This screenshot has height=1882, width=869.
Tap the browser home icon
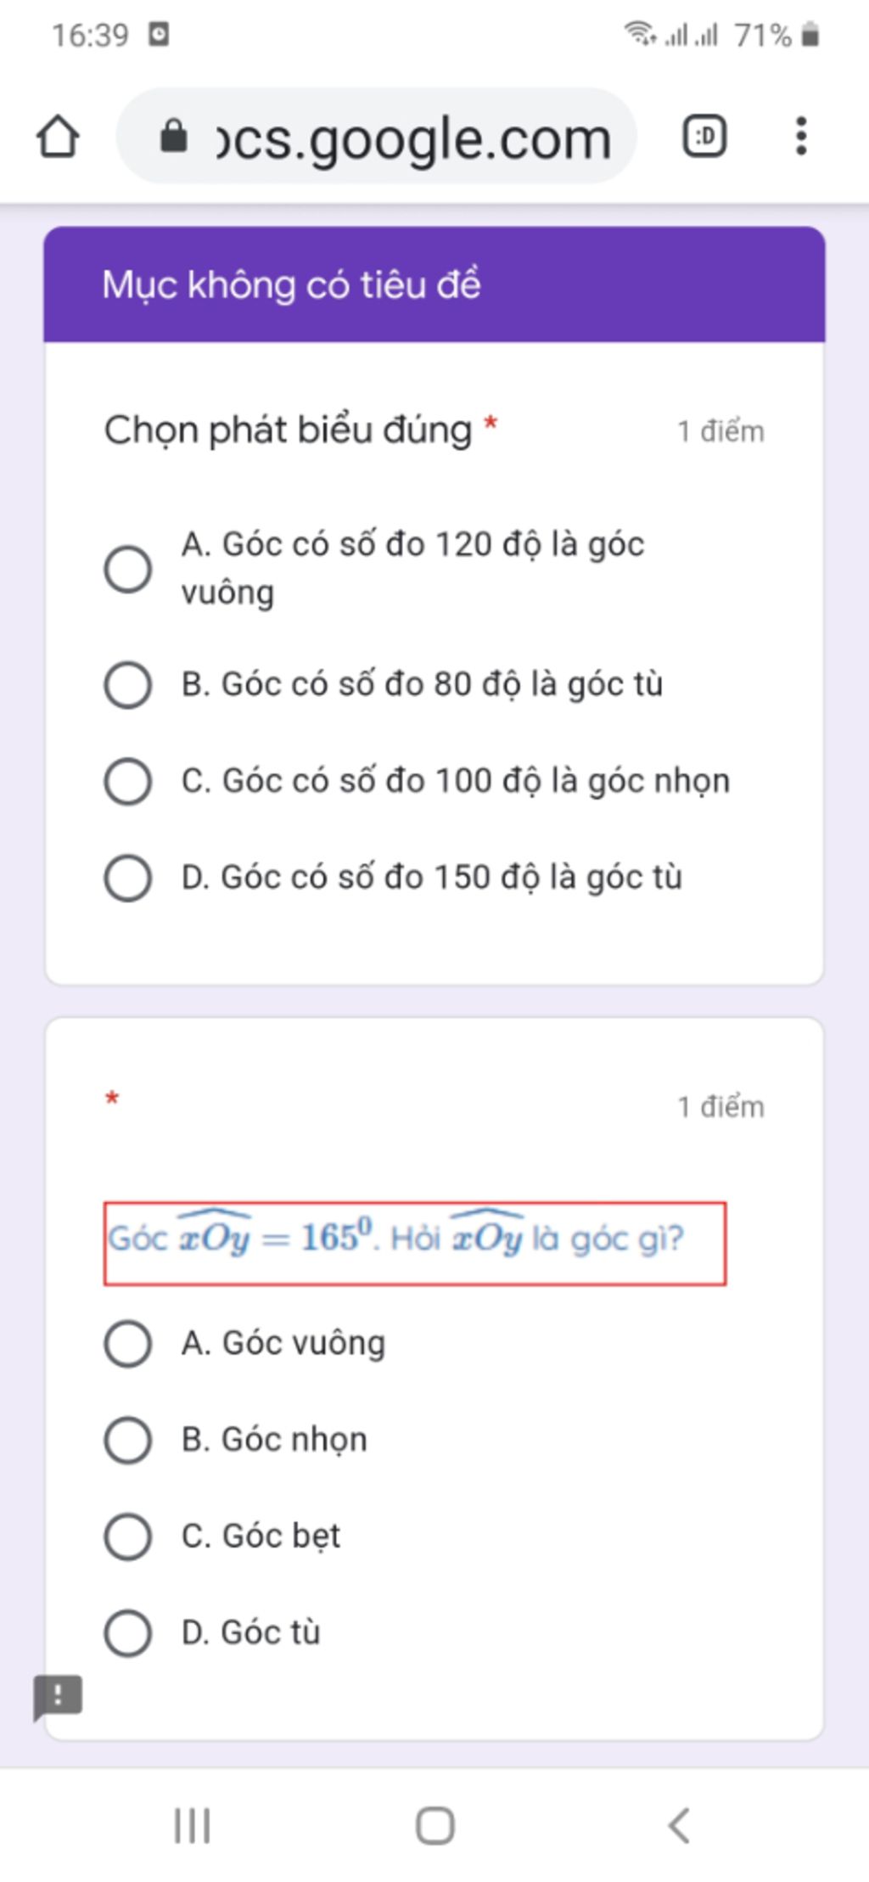point(58,137)
